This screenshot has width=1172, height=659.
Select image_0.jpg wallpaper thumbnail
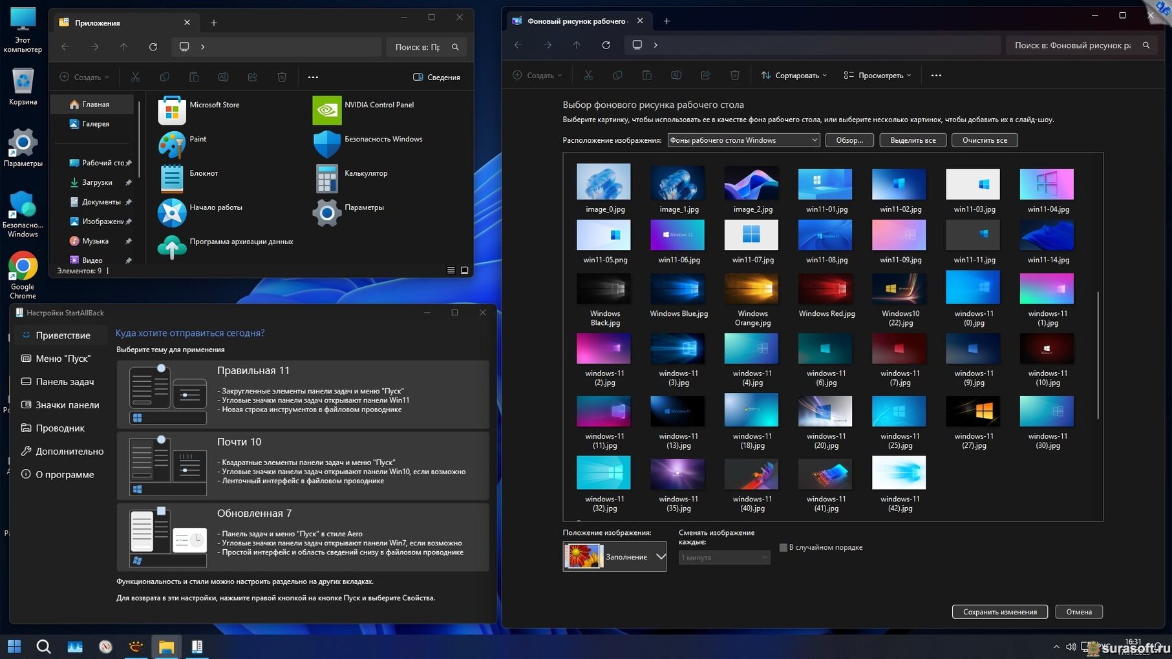(x=604, y=181)
